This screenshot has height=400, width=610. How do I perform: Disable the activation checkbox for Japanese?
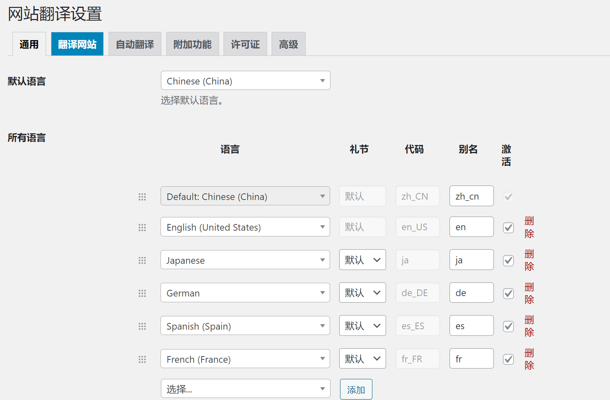pyautogui.click(x=508, y=260)
